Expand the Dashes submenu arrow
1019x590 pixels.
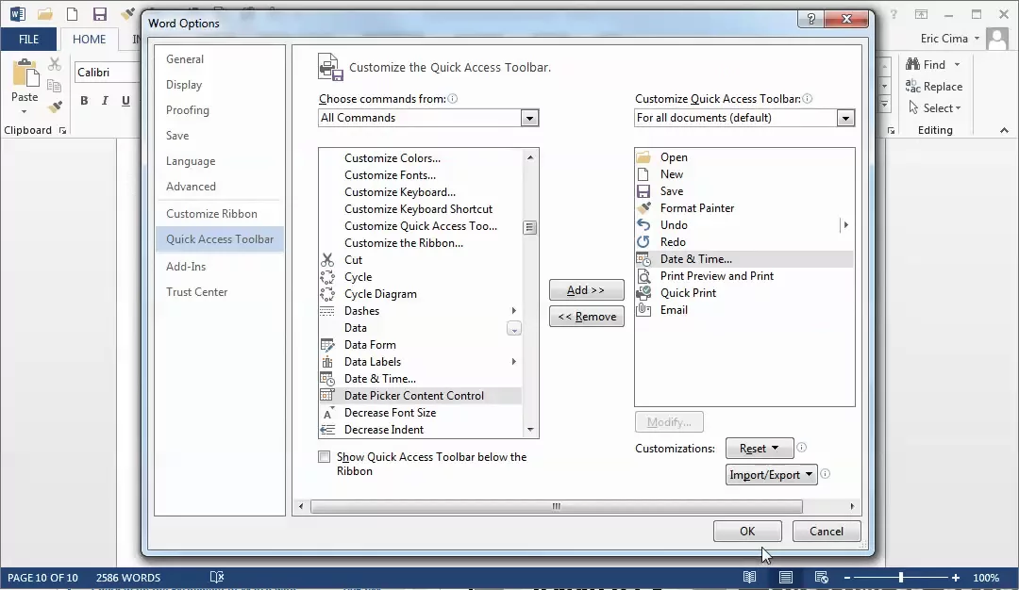point(513,311)
